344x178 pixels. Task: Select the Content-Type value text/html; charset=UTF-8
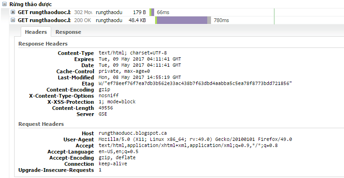[x=133, y=53]
